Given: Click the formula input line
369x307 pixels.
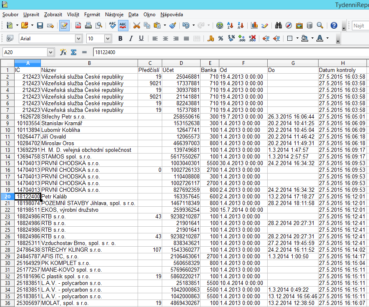Looking at the screenshot, I should click(231, 52).
